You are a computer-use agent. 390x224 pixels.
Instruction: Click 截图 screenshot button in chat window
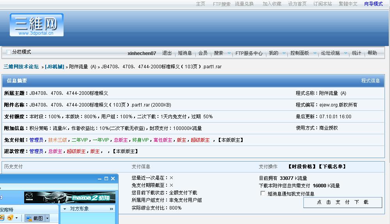coord(35,218)
